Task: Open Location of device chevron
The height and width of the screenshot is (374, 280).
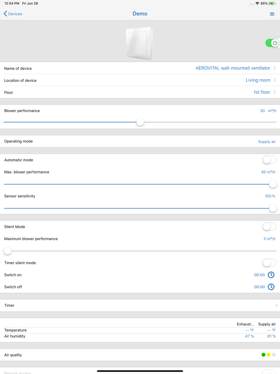Action: point(275,80)
